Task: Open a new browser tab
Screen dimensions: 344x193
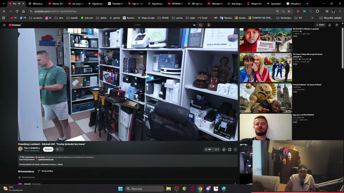Action: pyautogui.click(x=307, y=4)
